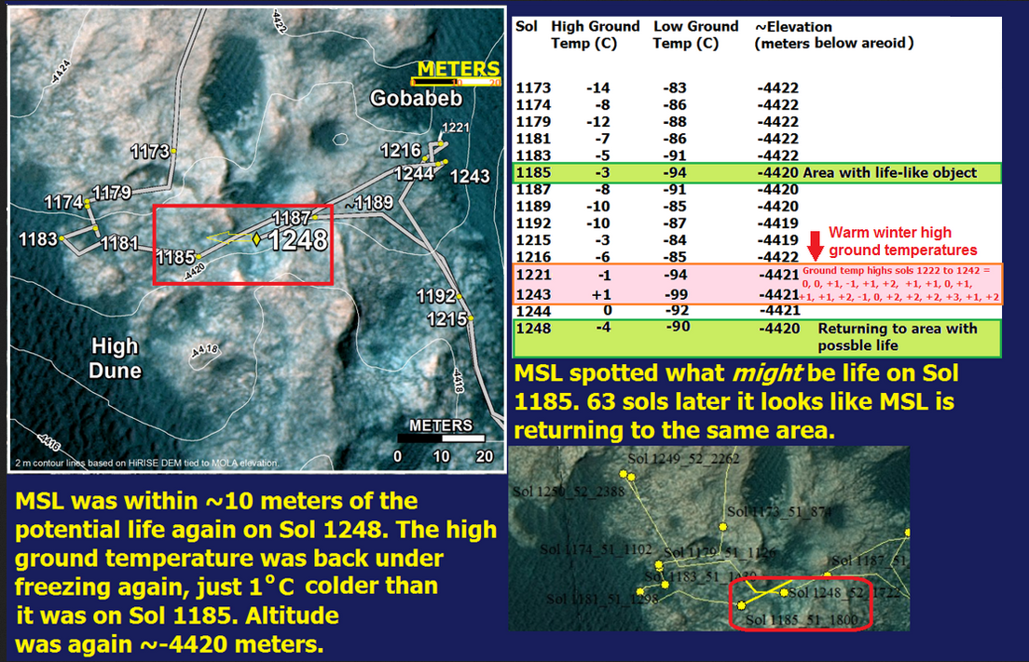
Task: Click the red downward arrow beside 'Warm winter high'
Action: pyautogui.click(x=815, y=246)
